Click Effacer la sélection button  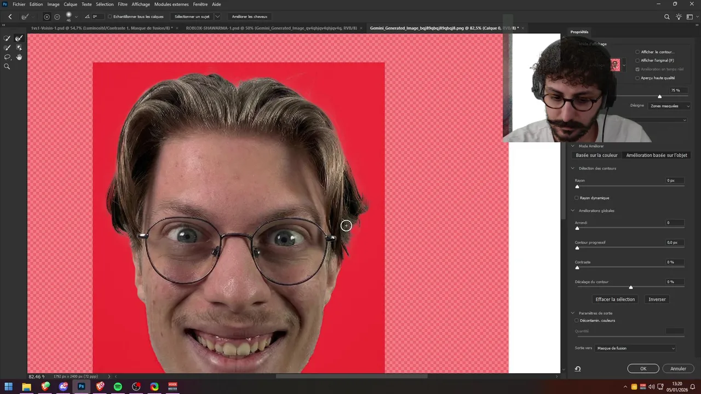click(x=615, y=299)
